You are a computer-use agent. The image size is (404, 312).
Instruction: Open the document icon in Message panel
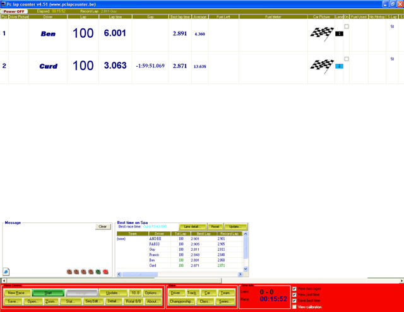pos(6,272)
